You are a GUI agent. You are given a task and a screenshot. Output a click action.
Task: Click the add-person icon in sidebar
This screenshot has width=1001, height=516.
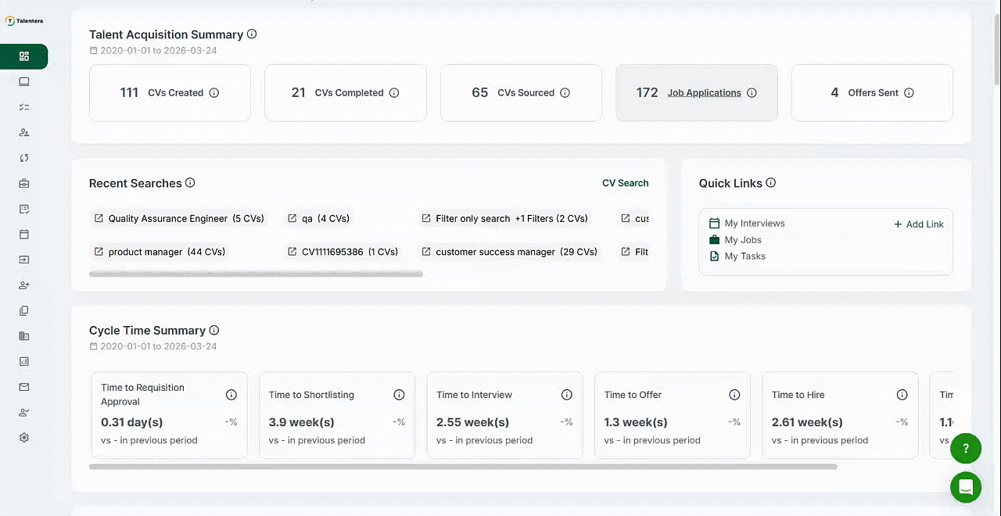(24, 285)
